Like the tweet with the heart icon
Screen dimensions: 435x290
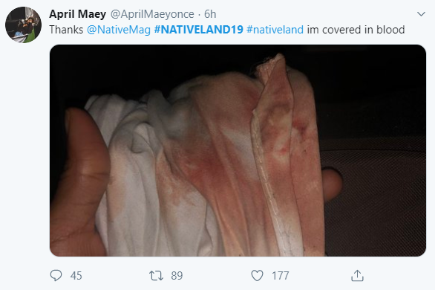click(x=257, y=276)
